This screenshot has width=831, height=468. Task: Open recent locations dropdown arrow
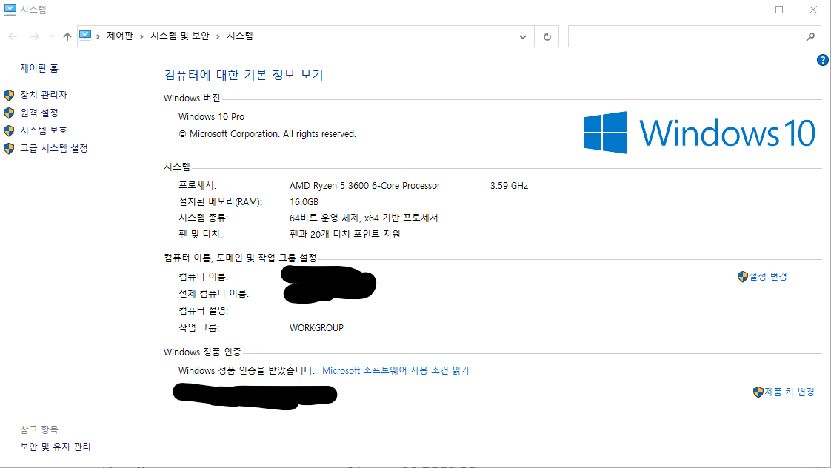(52, 36)
